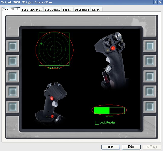This screenshot has width=163, height=151.
Task: Close the Saitek X65F Flight Controller window
Action: click(x=160, y=2)
